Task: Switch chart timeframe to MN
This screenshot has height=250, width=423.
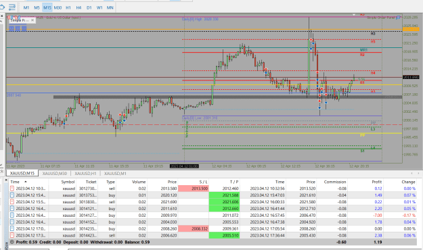Action: point(110,7)
